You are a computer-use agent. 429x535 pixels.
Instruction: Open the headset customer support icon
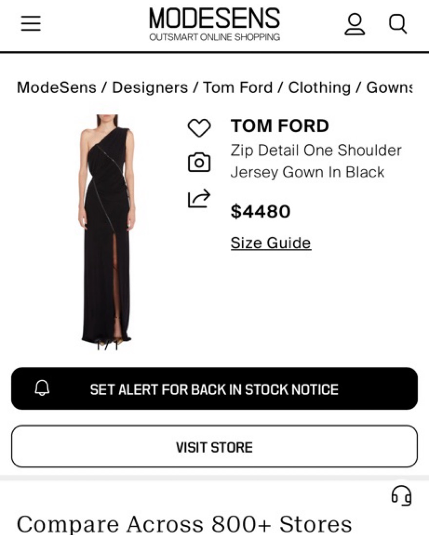(x=401, y=496)
